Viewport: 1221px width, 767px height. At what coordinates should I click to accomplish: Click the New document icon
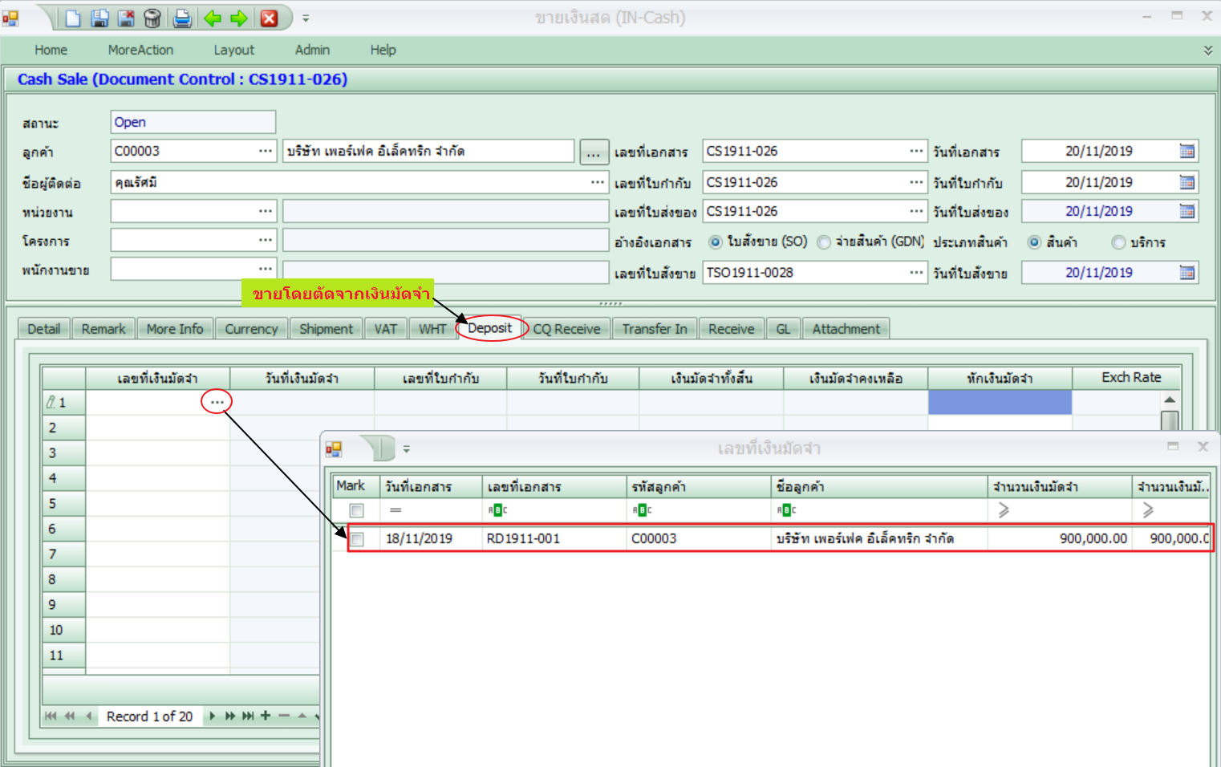(73, 18)
